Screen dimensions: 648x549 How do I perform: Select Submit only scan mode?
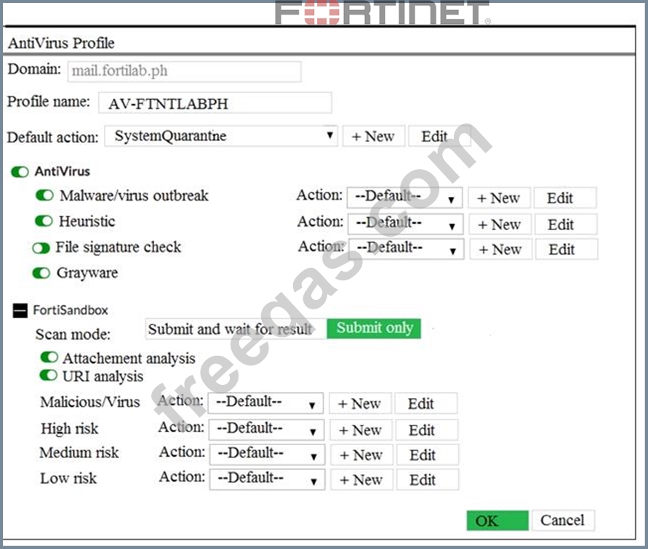tap(374, 328)
